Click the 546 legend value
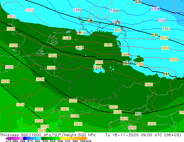The image size is (184, 142). pos(53,141)
